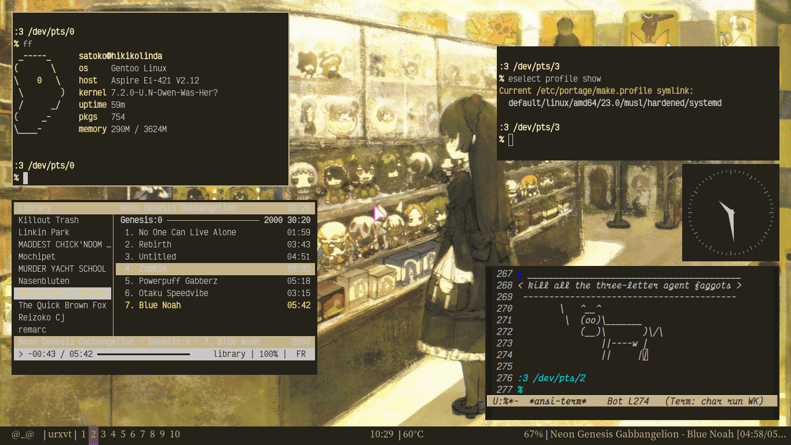Screen dimensions: 791x445
Task: Jump to workspace 8 in the bar
Action: (x=152, y=434)
